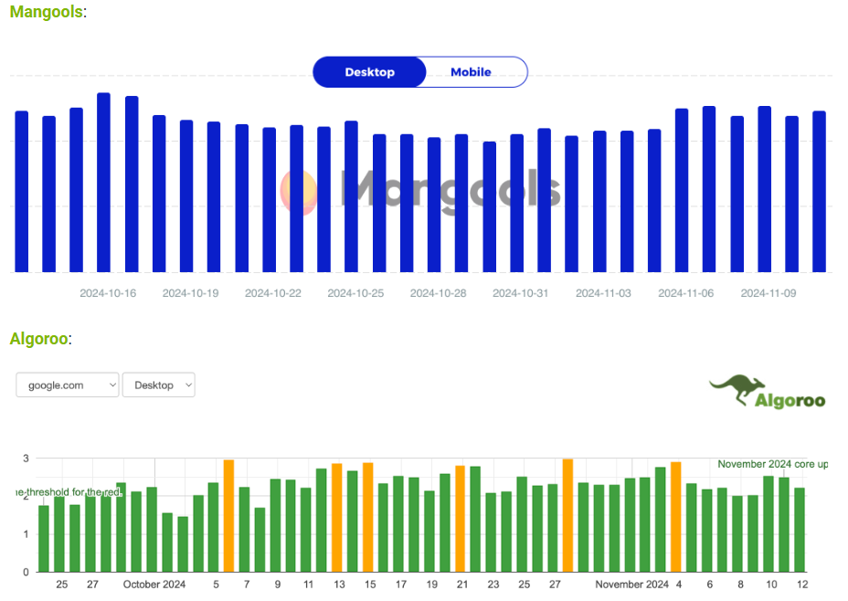Click the orange Algoroo bar for November 4
848x601 pixels.
(x=676, y=517)
